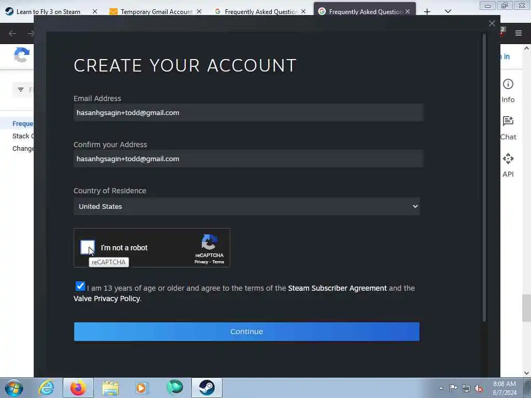Viewport: 531px width, 398px height.
Task: Select the active Frequently Asked Questions tab
Action: (365, 12)
